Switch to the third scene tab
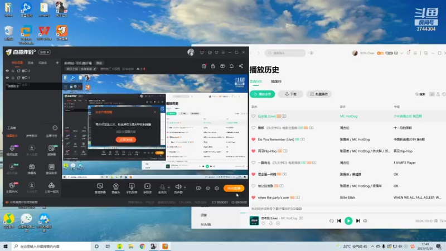446x251 pixels. (x=43, y=62)
